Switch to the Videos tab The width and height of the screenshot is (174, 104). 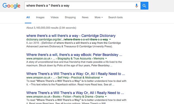[54, 17]
